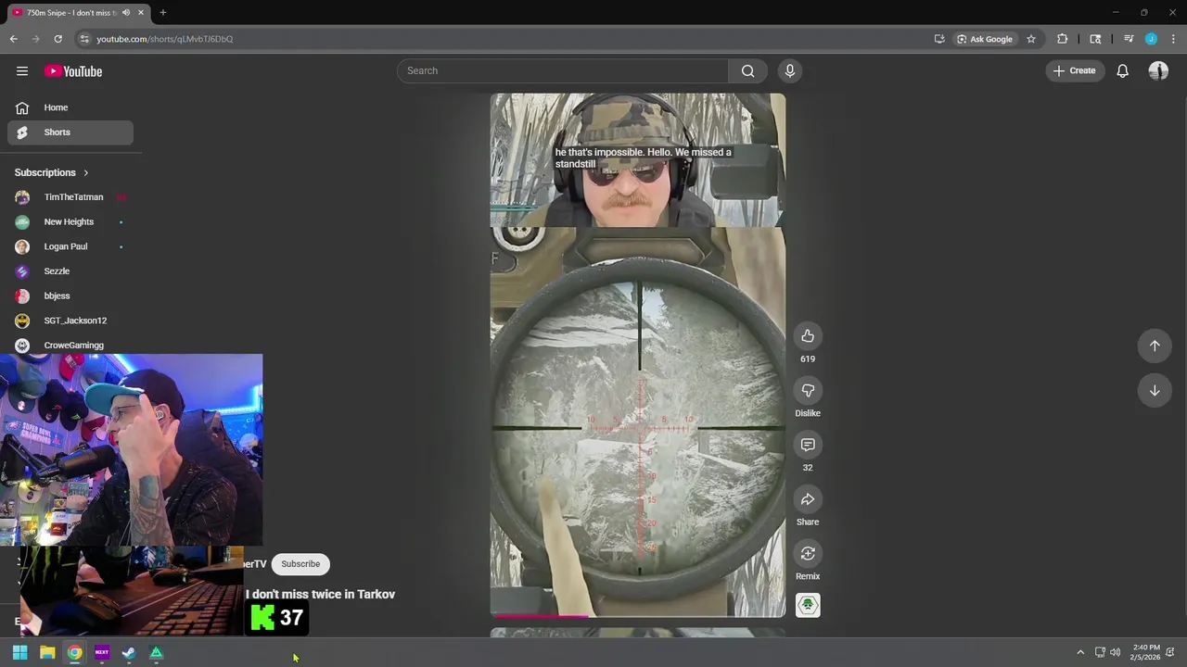Remix this Short
Screen dimensions: 1187x667
tap(808, 554)
